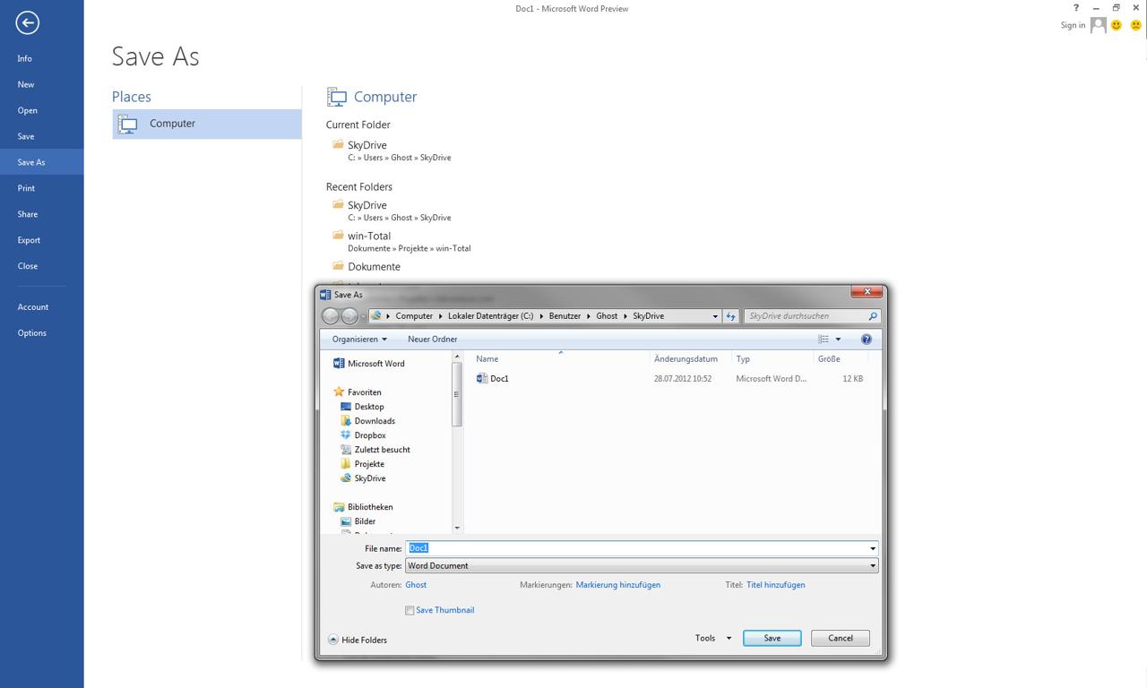Click the Computer breadcrumb in the address bar
The height and width of the screenshot is (688, 1147).
414,316
